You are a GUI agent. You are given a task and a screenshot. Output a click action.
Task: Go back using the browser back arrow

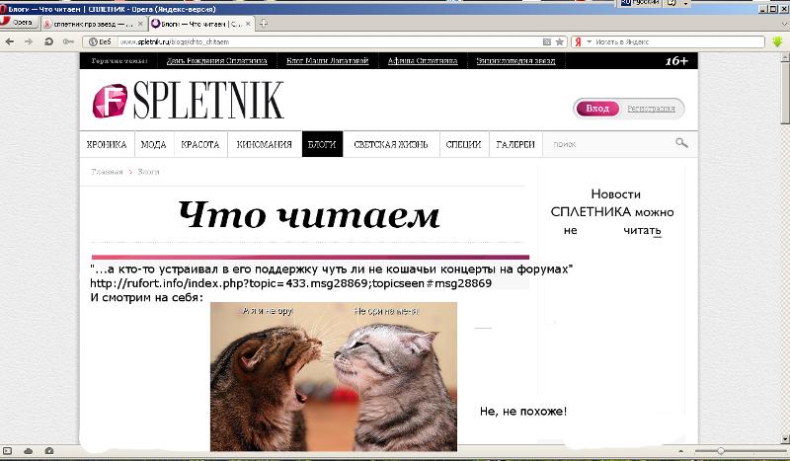(x=10, y=41)
